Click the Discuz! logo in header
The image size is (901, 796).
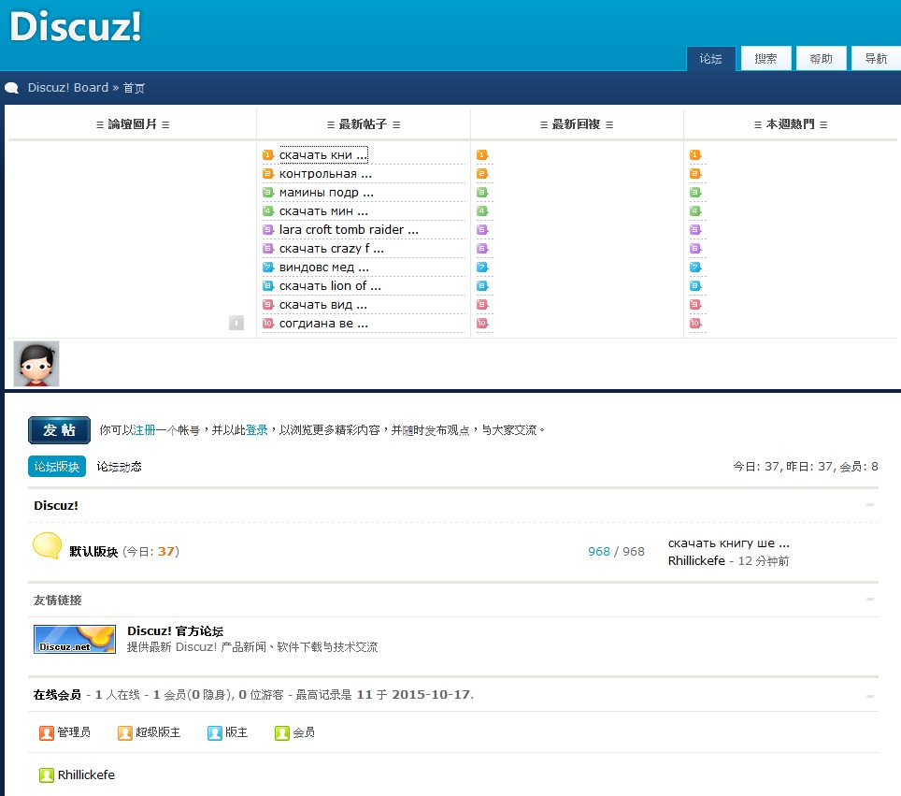[x=77, y=28]
